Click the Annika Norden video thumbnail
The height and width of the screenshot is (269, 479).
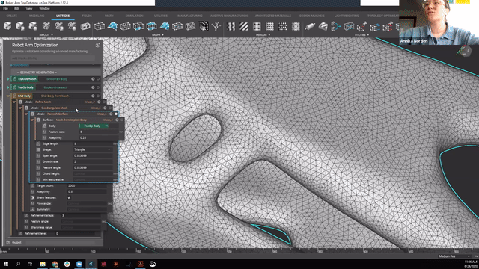tap(439, 22)
